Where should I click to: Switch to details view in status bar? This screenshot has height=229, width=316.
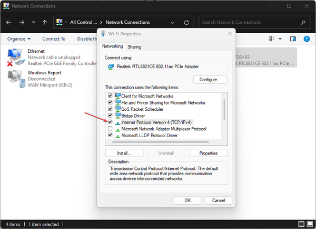pos(301,224)
